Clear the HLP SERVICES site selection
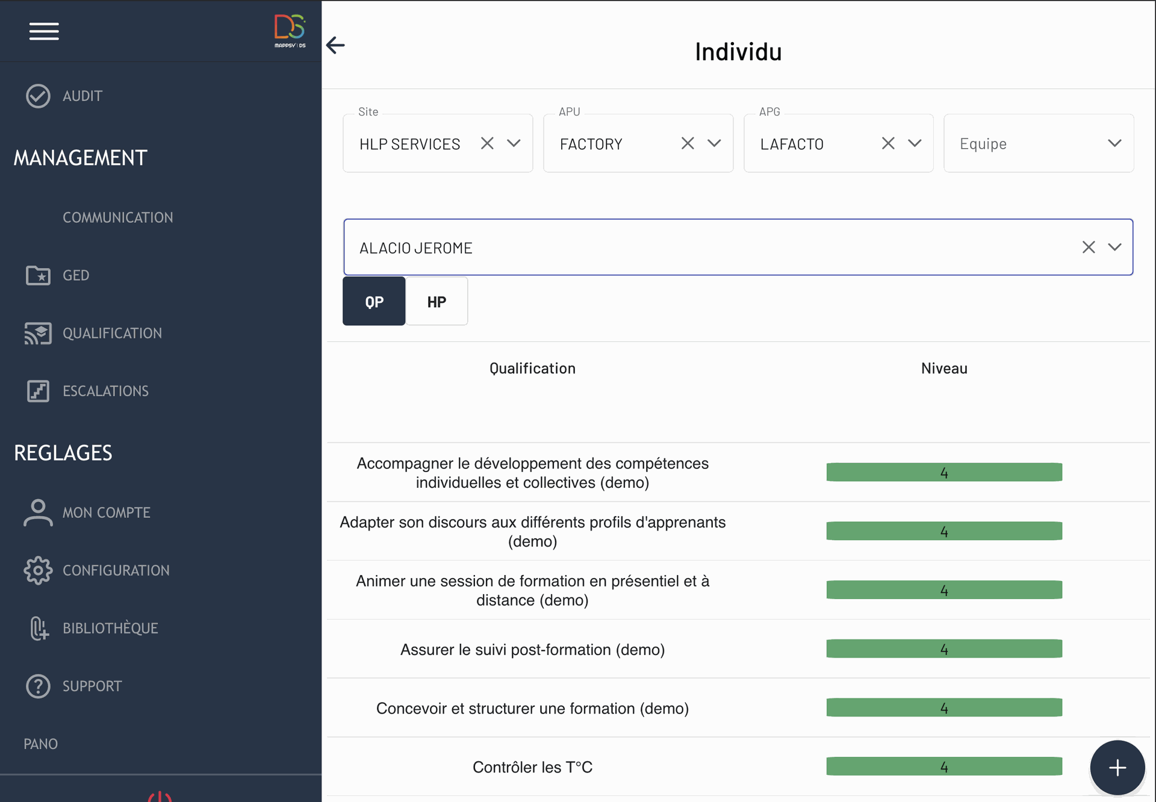The image size is (1156, 802). [487, 143]
